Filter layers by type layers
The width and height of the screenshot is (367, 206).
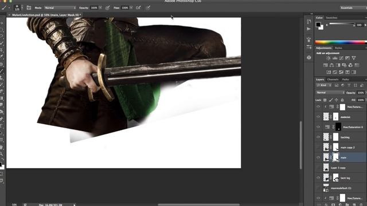349,85
